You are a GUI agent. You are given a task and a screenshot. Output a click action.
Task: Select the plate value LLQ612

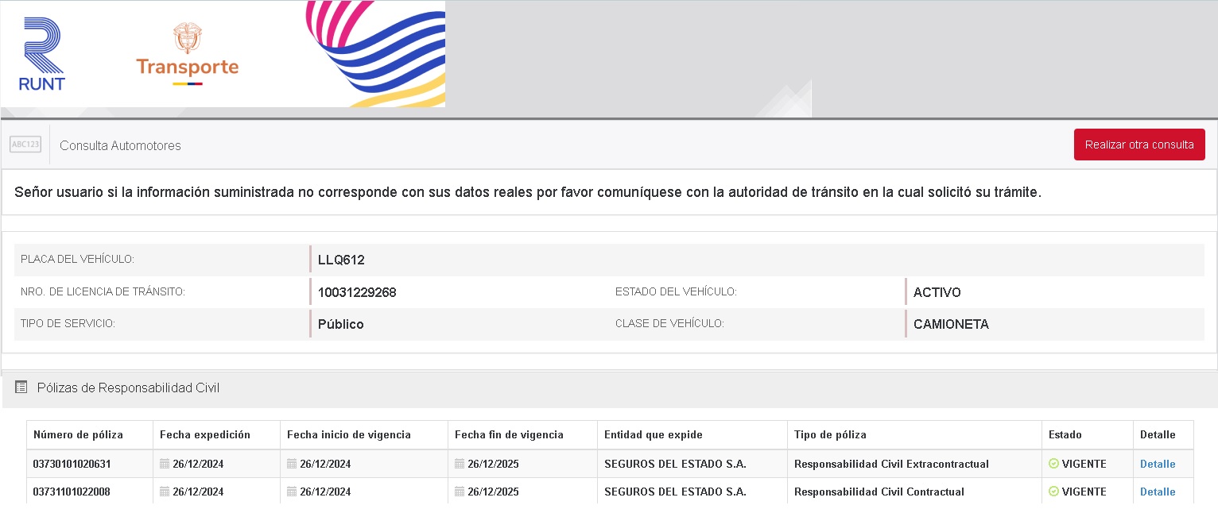[341, 260]
